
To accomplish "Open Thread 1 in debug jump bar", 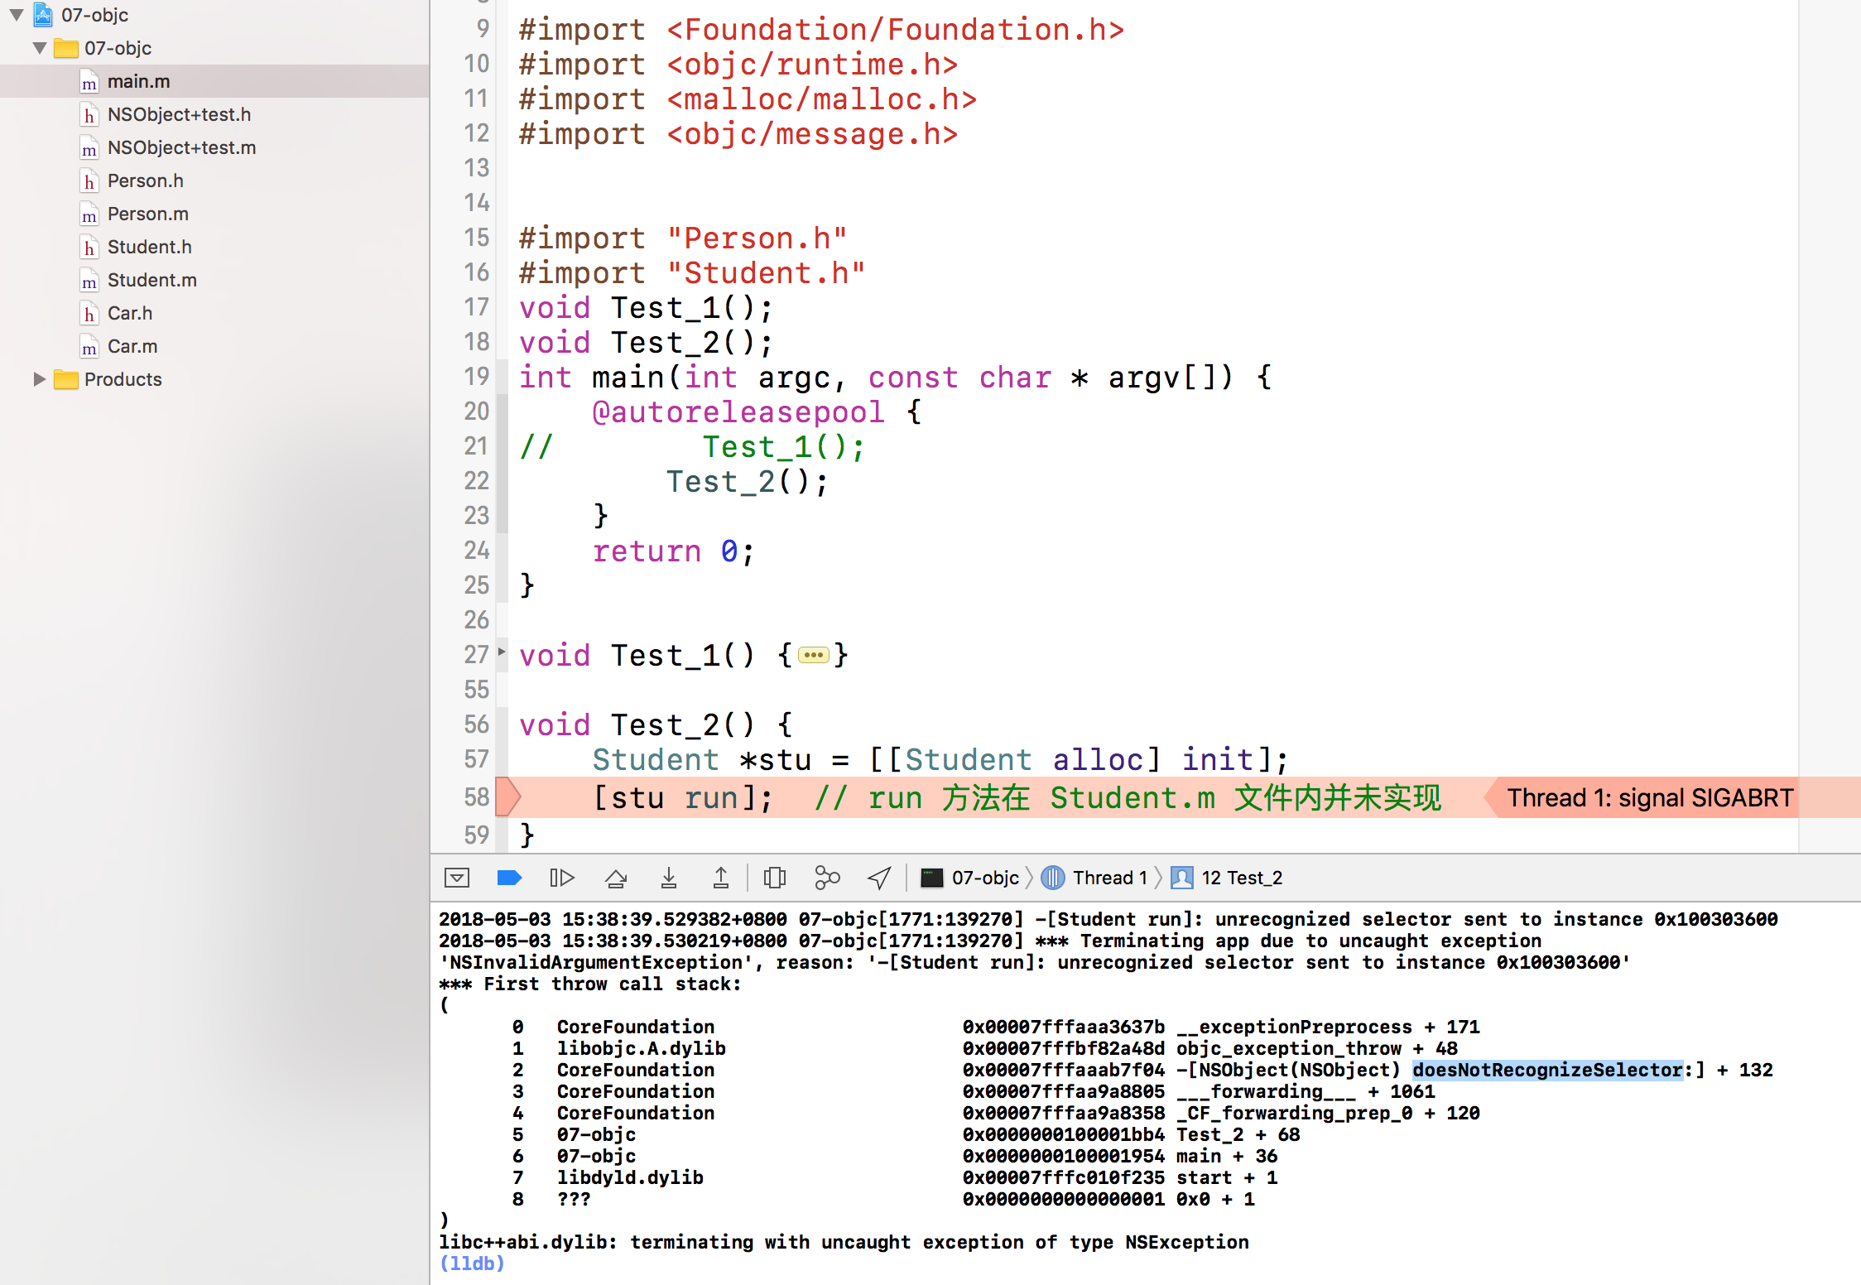I will (1108, 878).
